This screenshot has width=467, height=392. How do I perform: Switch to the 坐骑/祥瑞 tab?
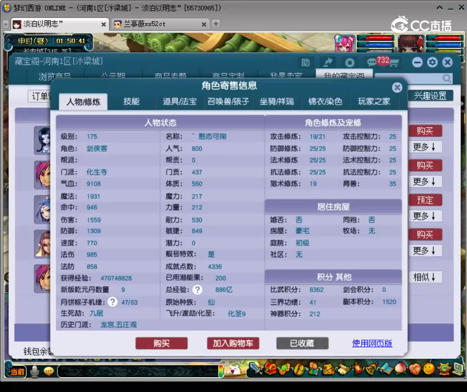coord(277,101)
